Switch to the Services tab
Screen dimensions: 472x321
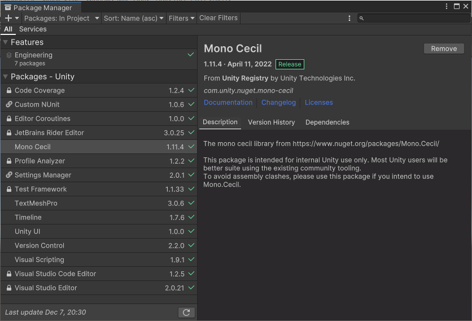pos(33,29)
